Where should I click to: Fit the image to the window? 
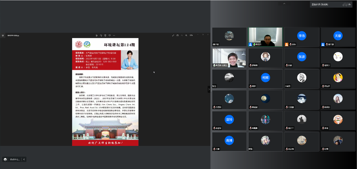pyautogui.click(x=178, y=35)
